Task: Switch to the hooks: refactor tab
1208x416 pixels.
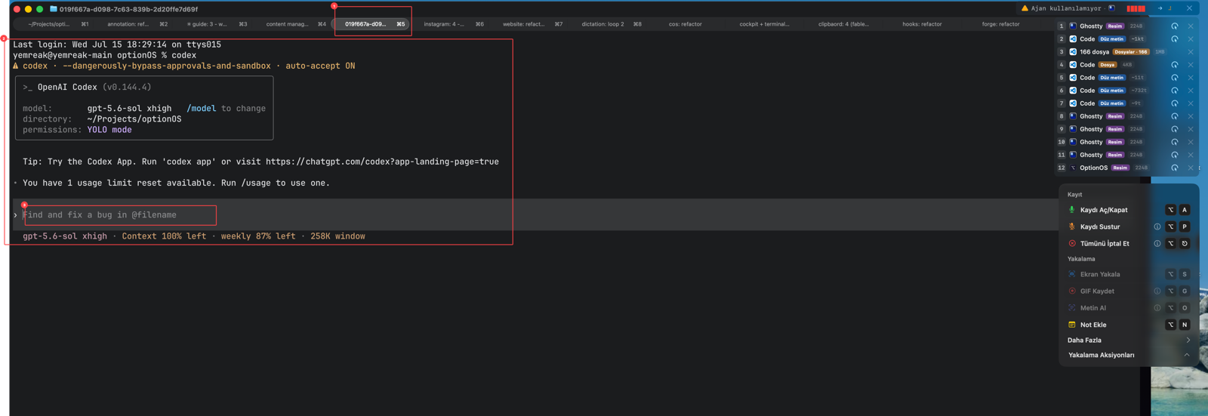Action: pyautogui.click(x=922, y=24)
